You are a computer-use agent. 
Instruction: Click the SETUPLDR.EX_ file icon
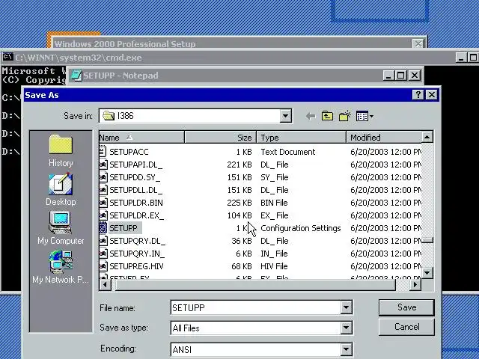[x=103, y=215]
